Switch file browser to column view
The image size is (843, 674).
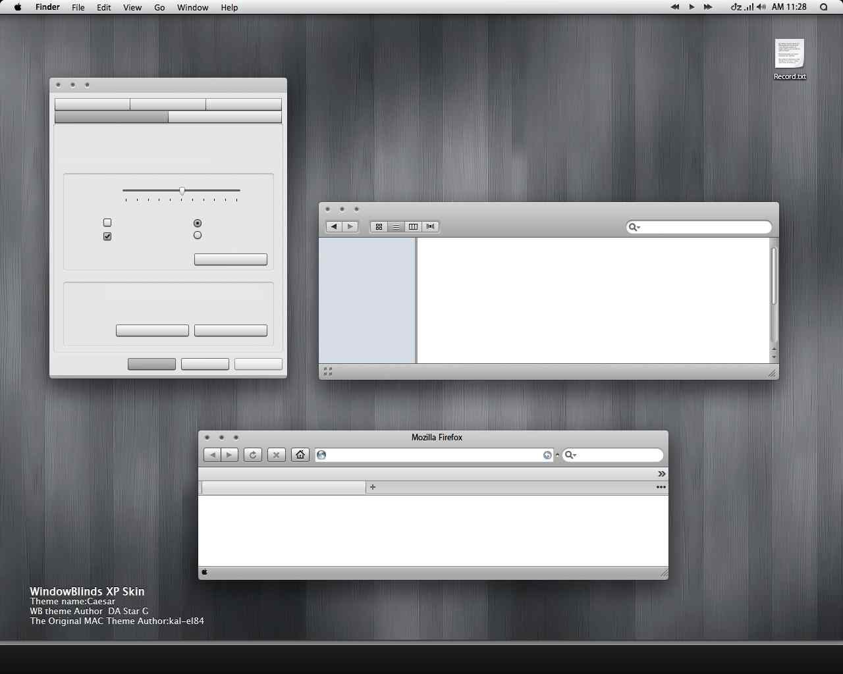413,226
